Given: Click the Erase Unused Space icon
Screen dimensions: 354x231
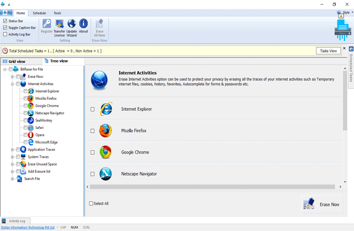Looking at the screenshot, I should (x=23, y=164).
